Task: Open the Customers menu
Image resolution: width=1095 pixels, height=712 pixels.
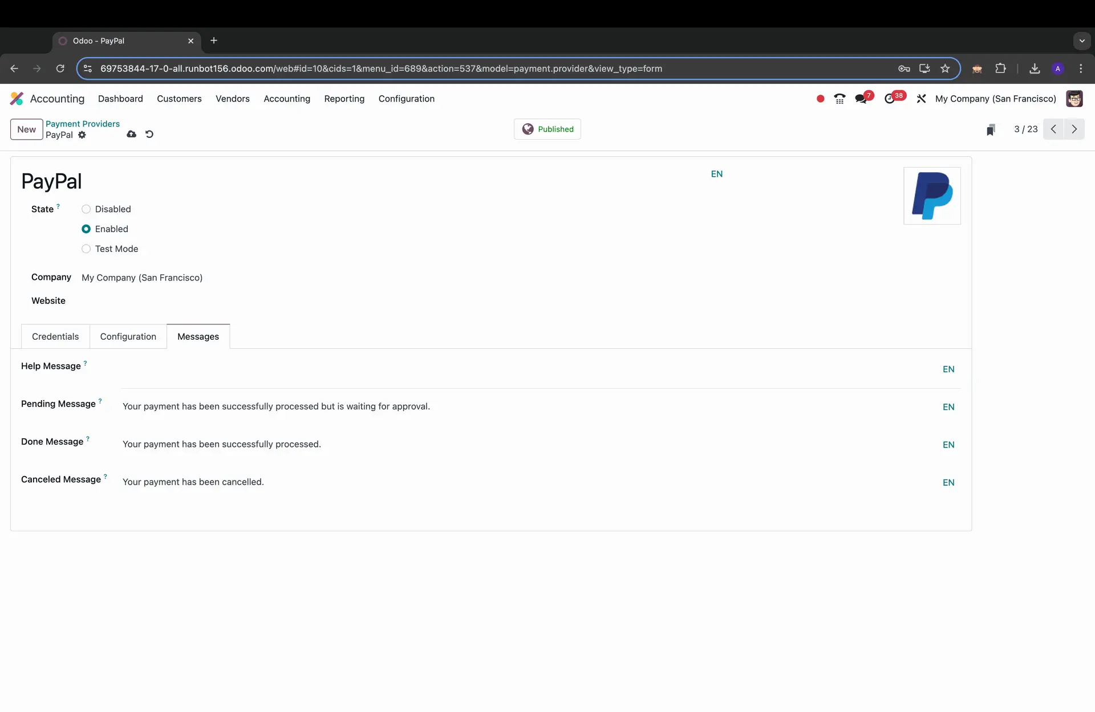Action: pyautogui.click(x=179, y=99)
